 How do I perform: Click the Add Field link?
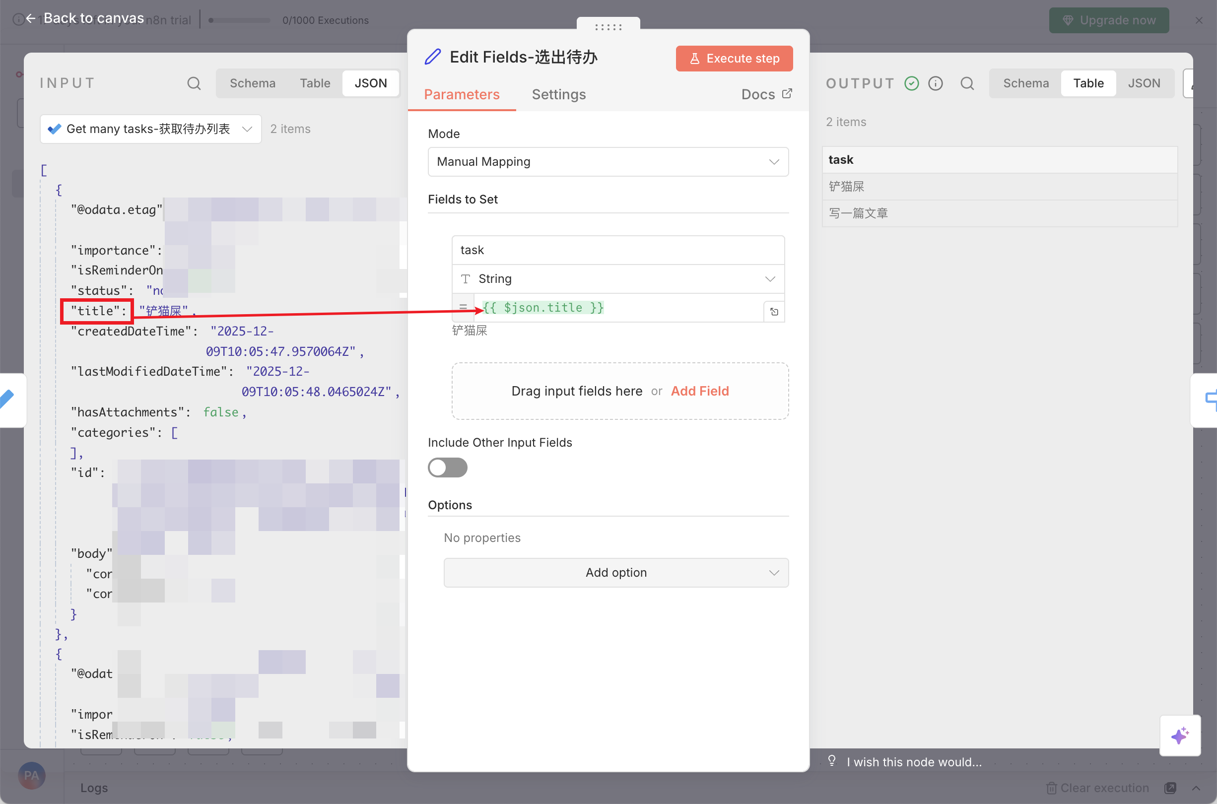(699, 391)
